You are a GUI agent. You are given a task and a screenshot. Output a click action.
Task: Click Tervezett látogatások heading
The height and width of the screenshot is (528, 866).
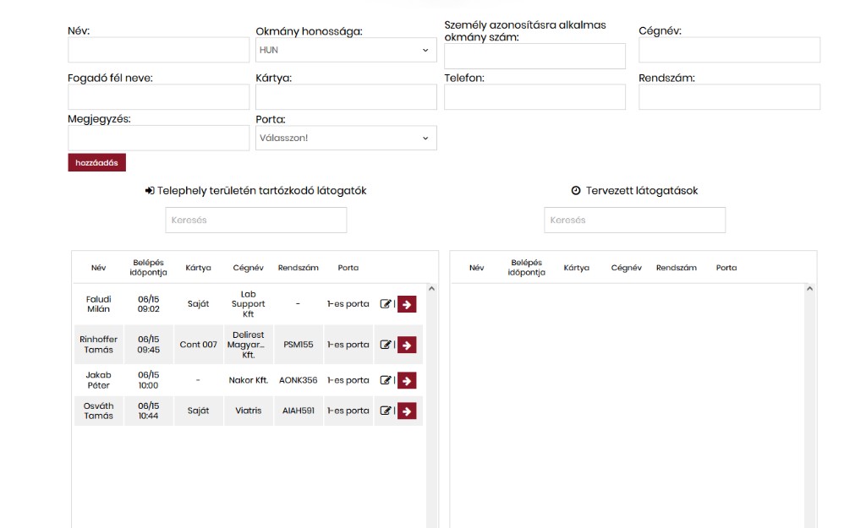642,191
